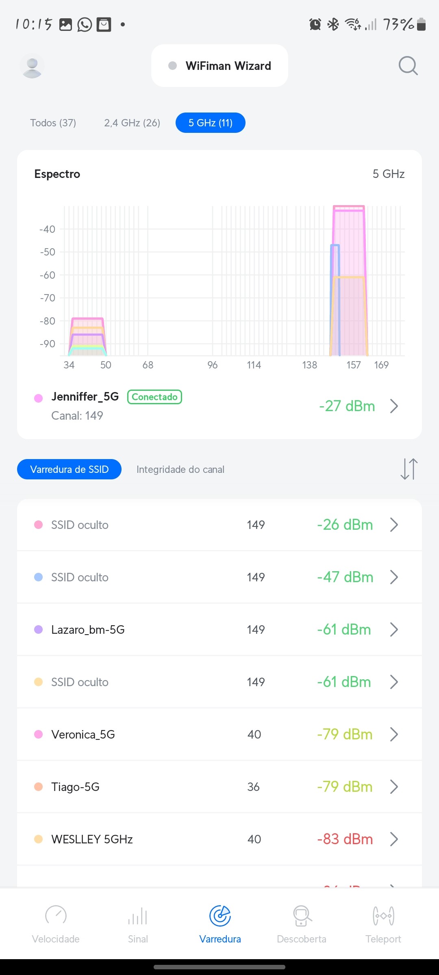This screenshot has width=439, height=975.
Task: Tap the orange dot beside WESLLEY 5GHz
Action: pos(39,839)
